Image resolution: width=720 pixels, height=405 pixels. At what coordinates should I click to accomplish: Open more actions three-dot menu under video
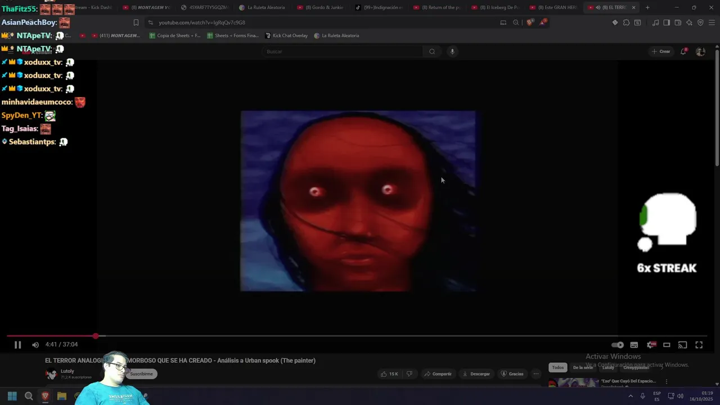click(x=536, y=374)
